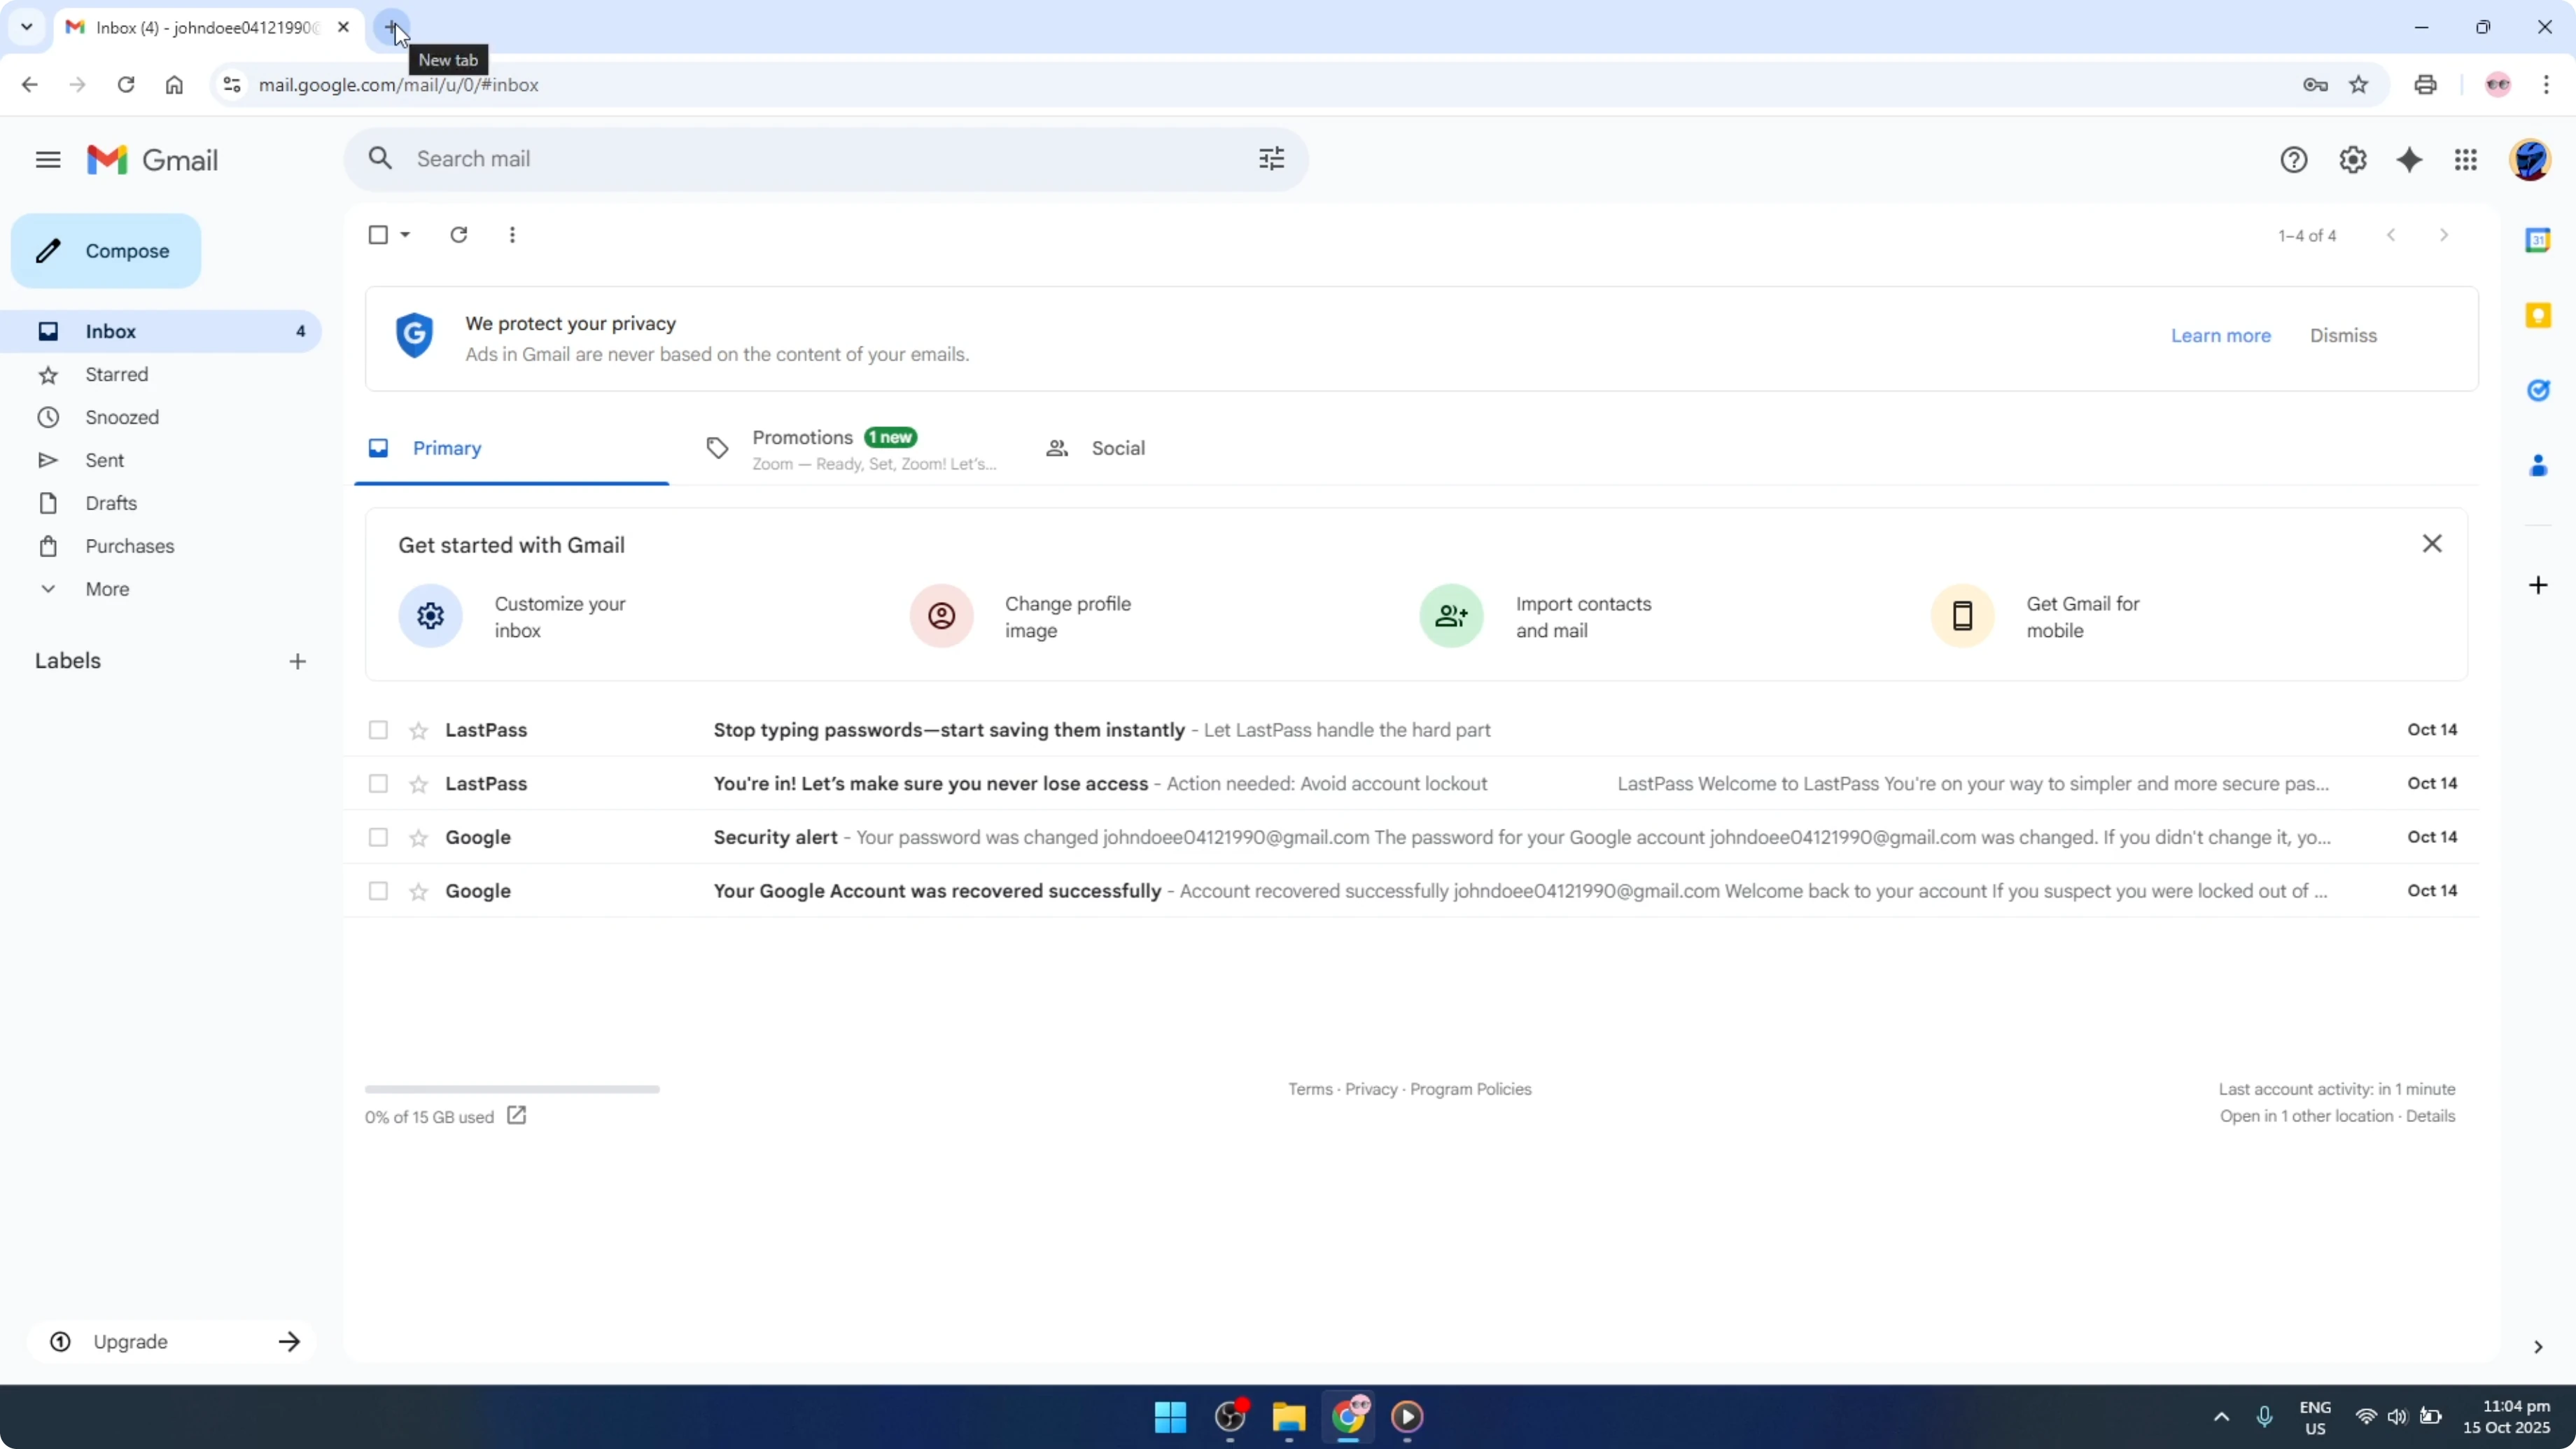Open Google Contacts side panel icon
The height and width of the screenshot is (1449, 2576).
[x=2537, y=466]
